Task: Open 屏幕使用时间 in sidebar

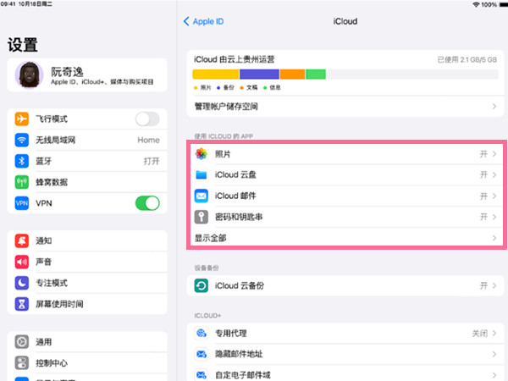Action: click(59, 304)
